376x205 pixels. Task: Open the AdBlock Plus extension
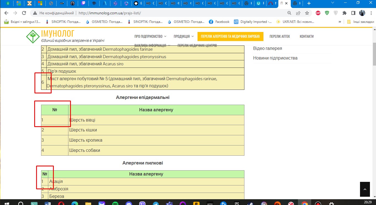tap(318, 13)
